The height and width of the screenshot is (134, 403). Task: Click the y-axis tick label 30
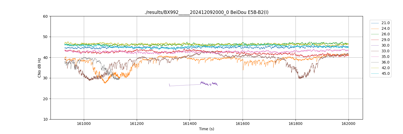45,78
